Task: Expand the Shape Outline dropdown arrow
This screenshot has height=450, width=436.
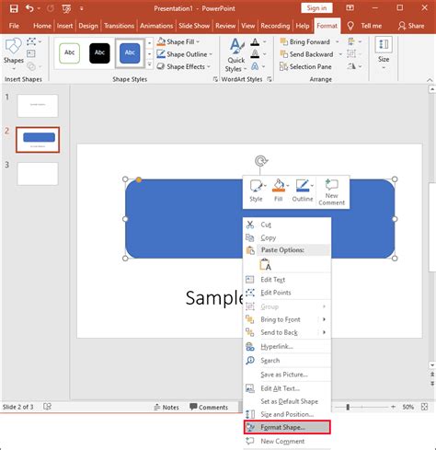Action: (x=211, y=54)
